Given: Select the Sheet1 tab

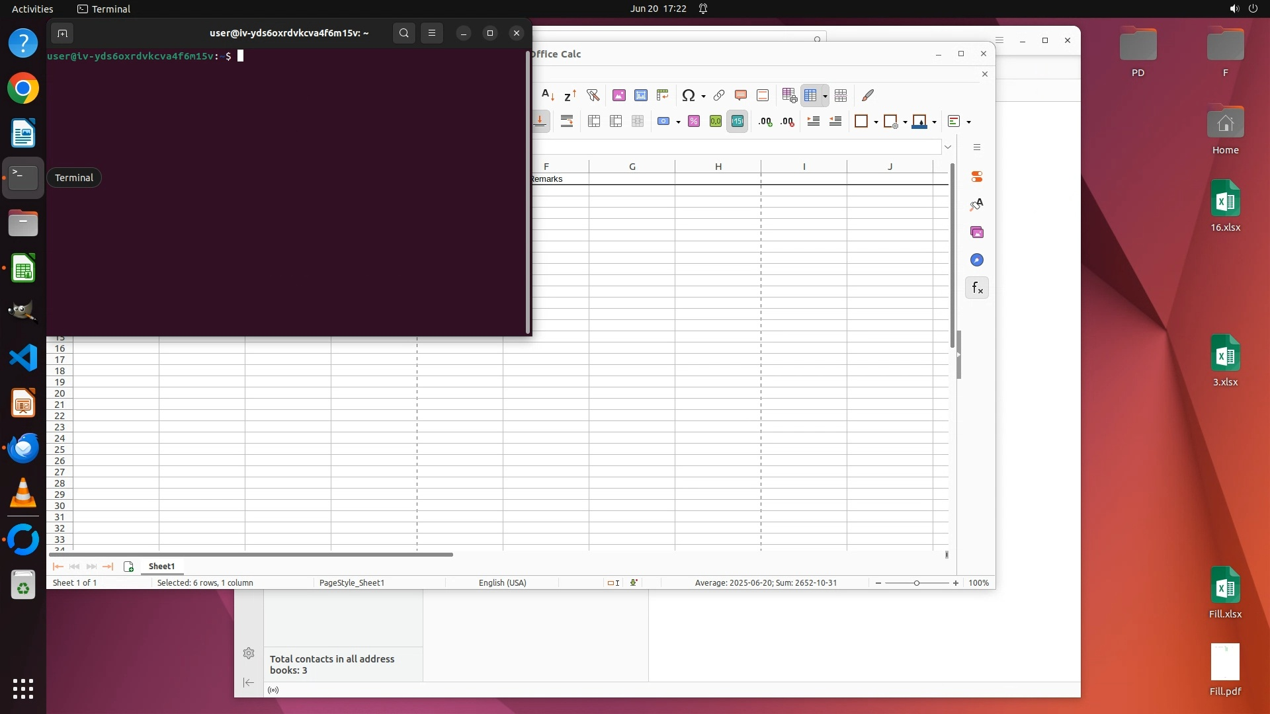Looking at the screenshot, I should pyautogui.click(x=161, y=567).
